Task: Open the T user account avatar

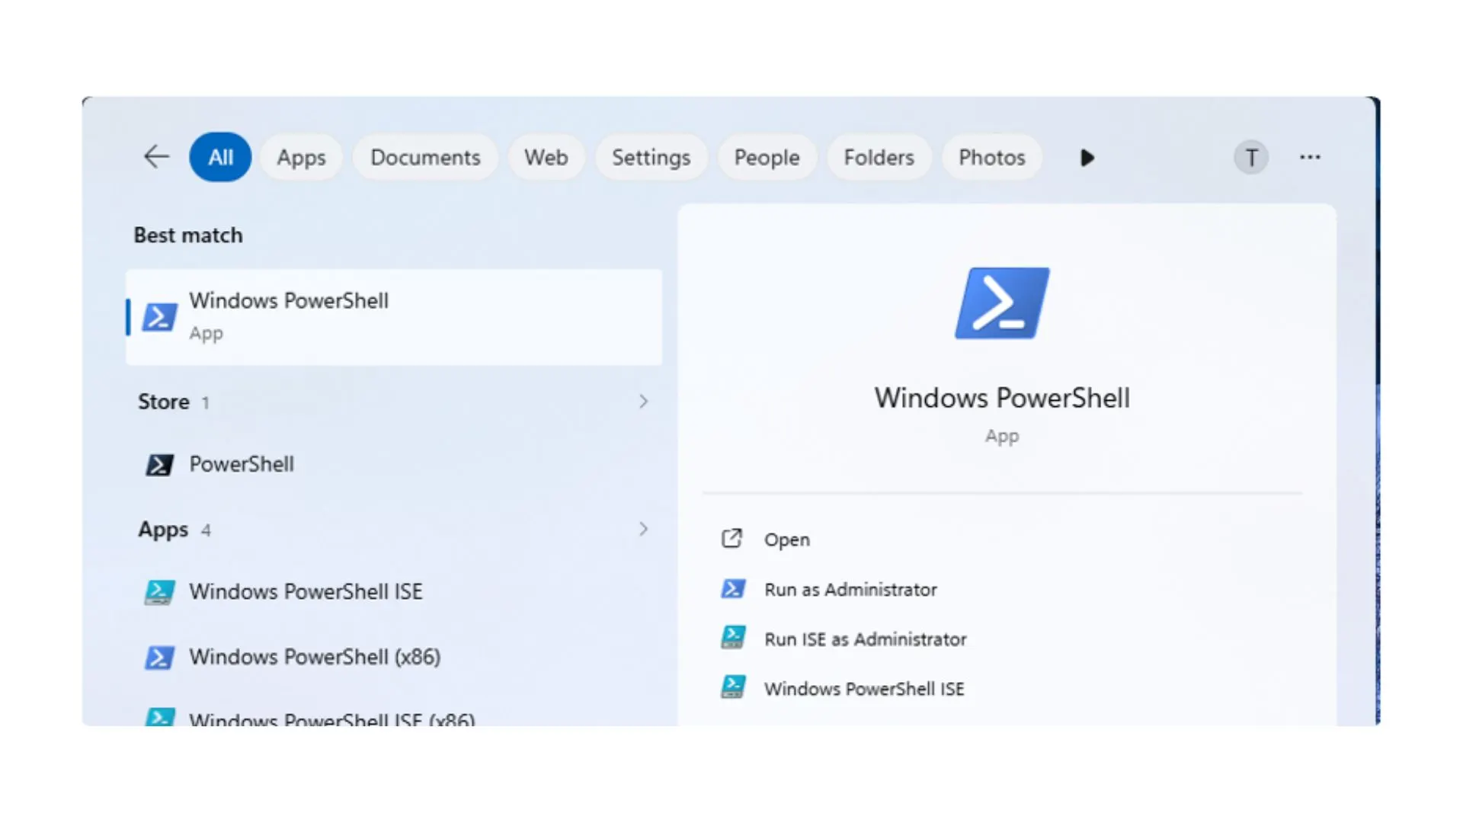Action: pyautogui.click(x=1251, y=158)
